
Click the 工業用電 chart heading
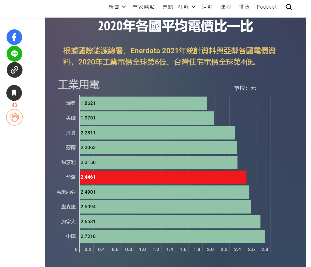coord(79,85)
